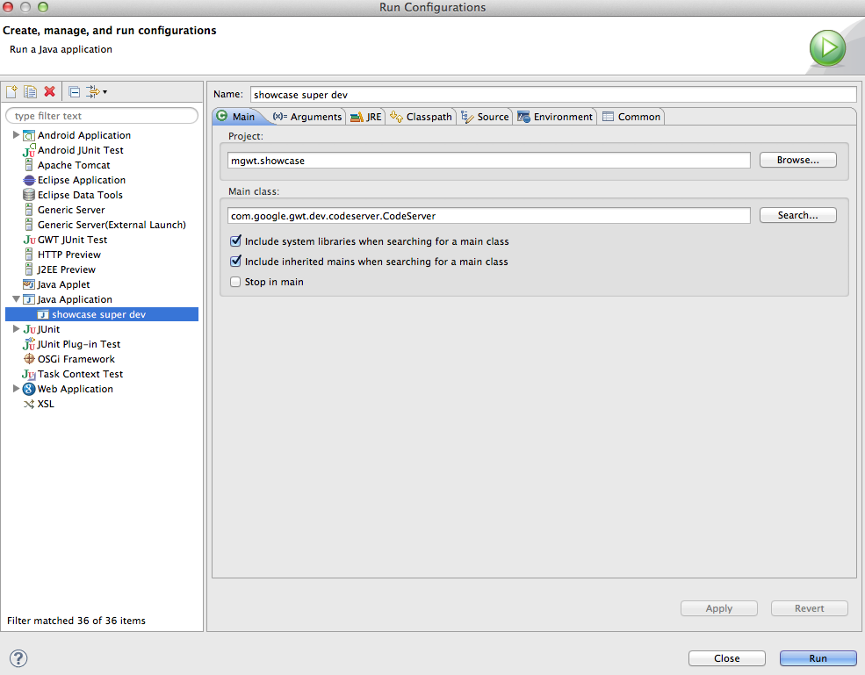Click the Search... main class button
This screenshot has height=675, width=865.
pos(797,215)
